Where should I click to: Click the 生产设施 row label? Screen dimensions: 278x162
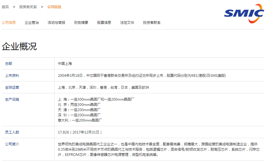(x=12, y=99)
